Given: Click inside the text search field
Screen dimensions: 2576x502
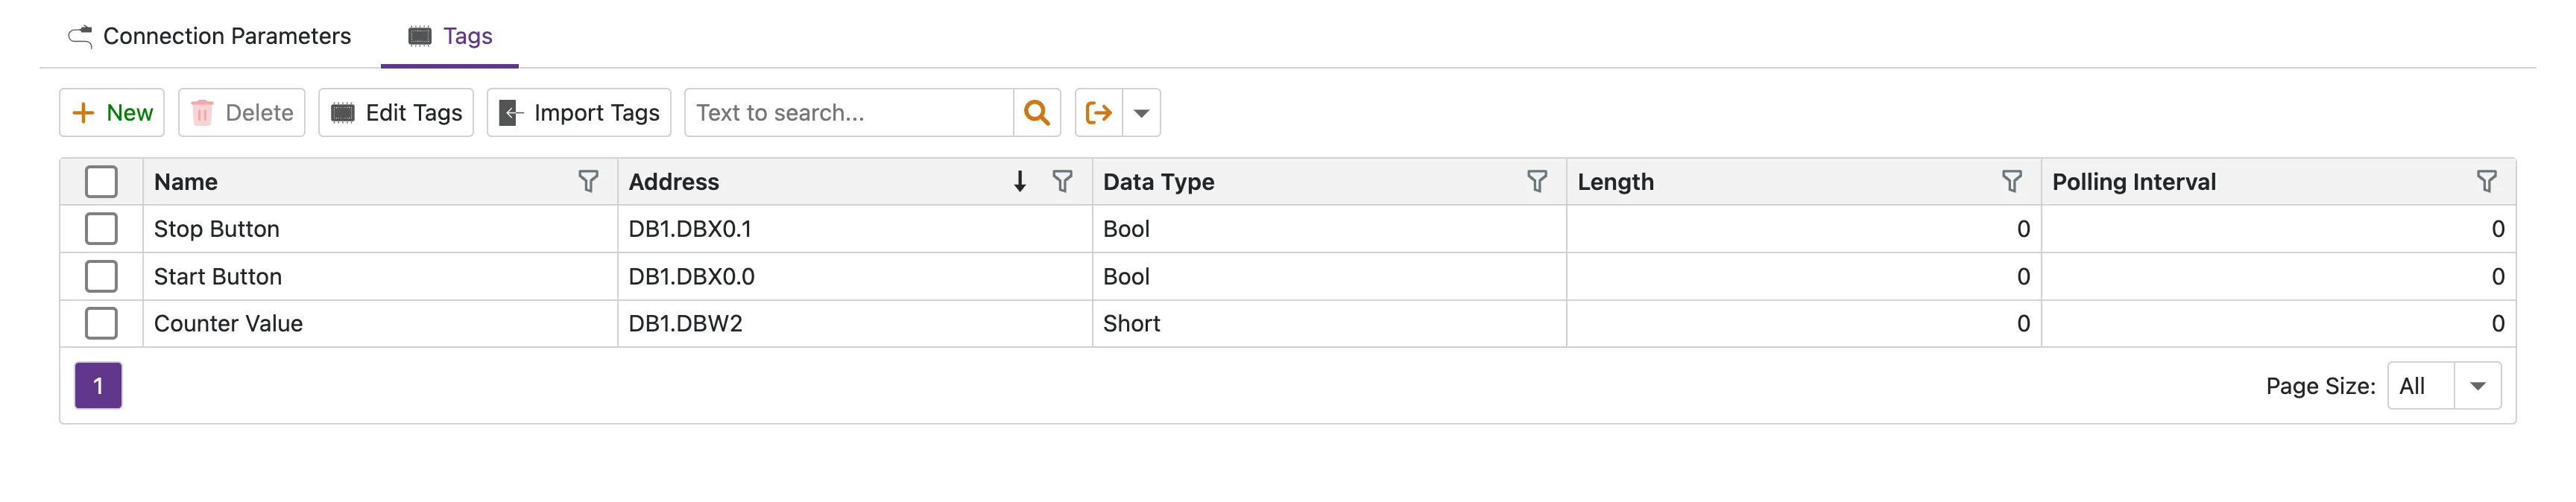Looking at the screenshot, I should 850,112.
